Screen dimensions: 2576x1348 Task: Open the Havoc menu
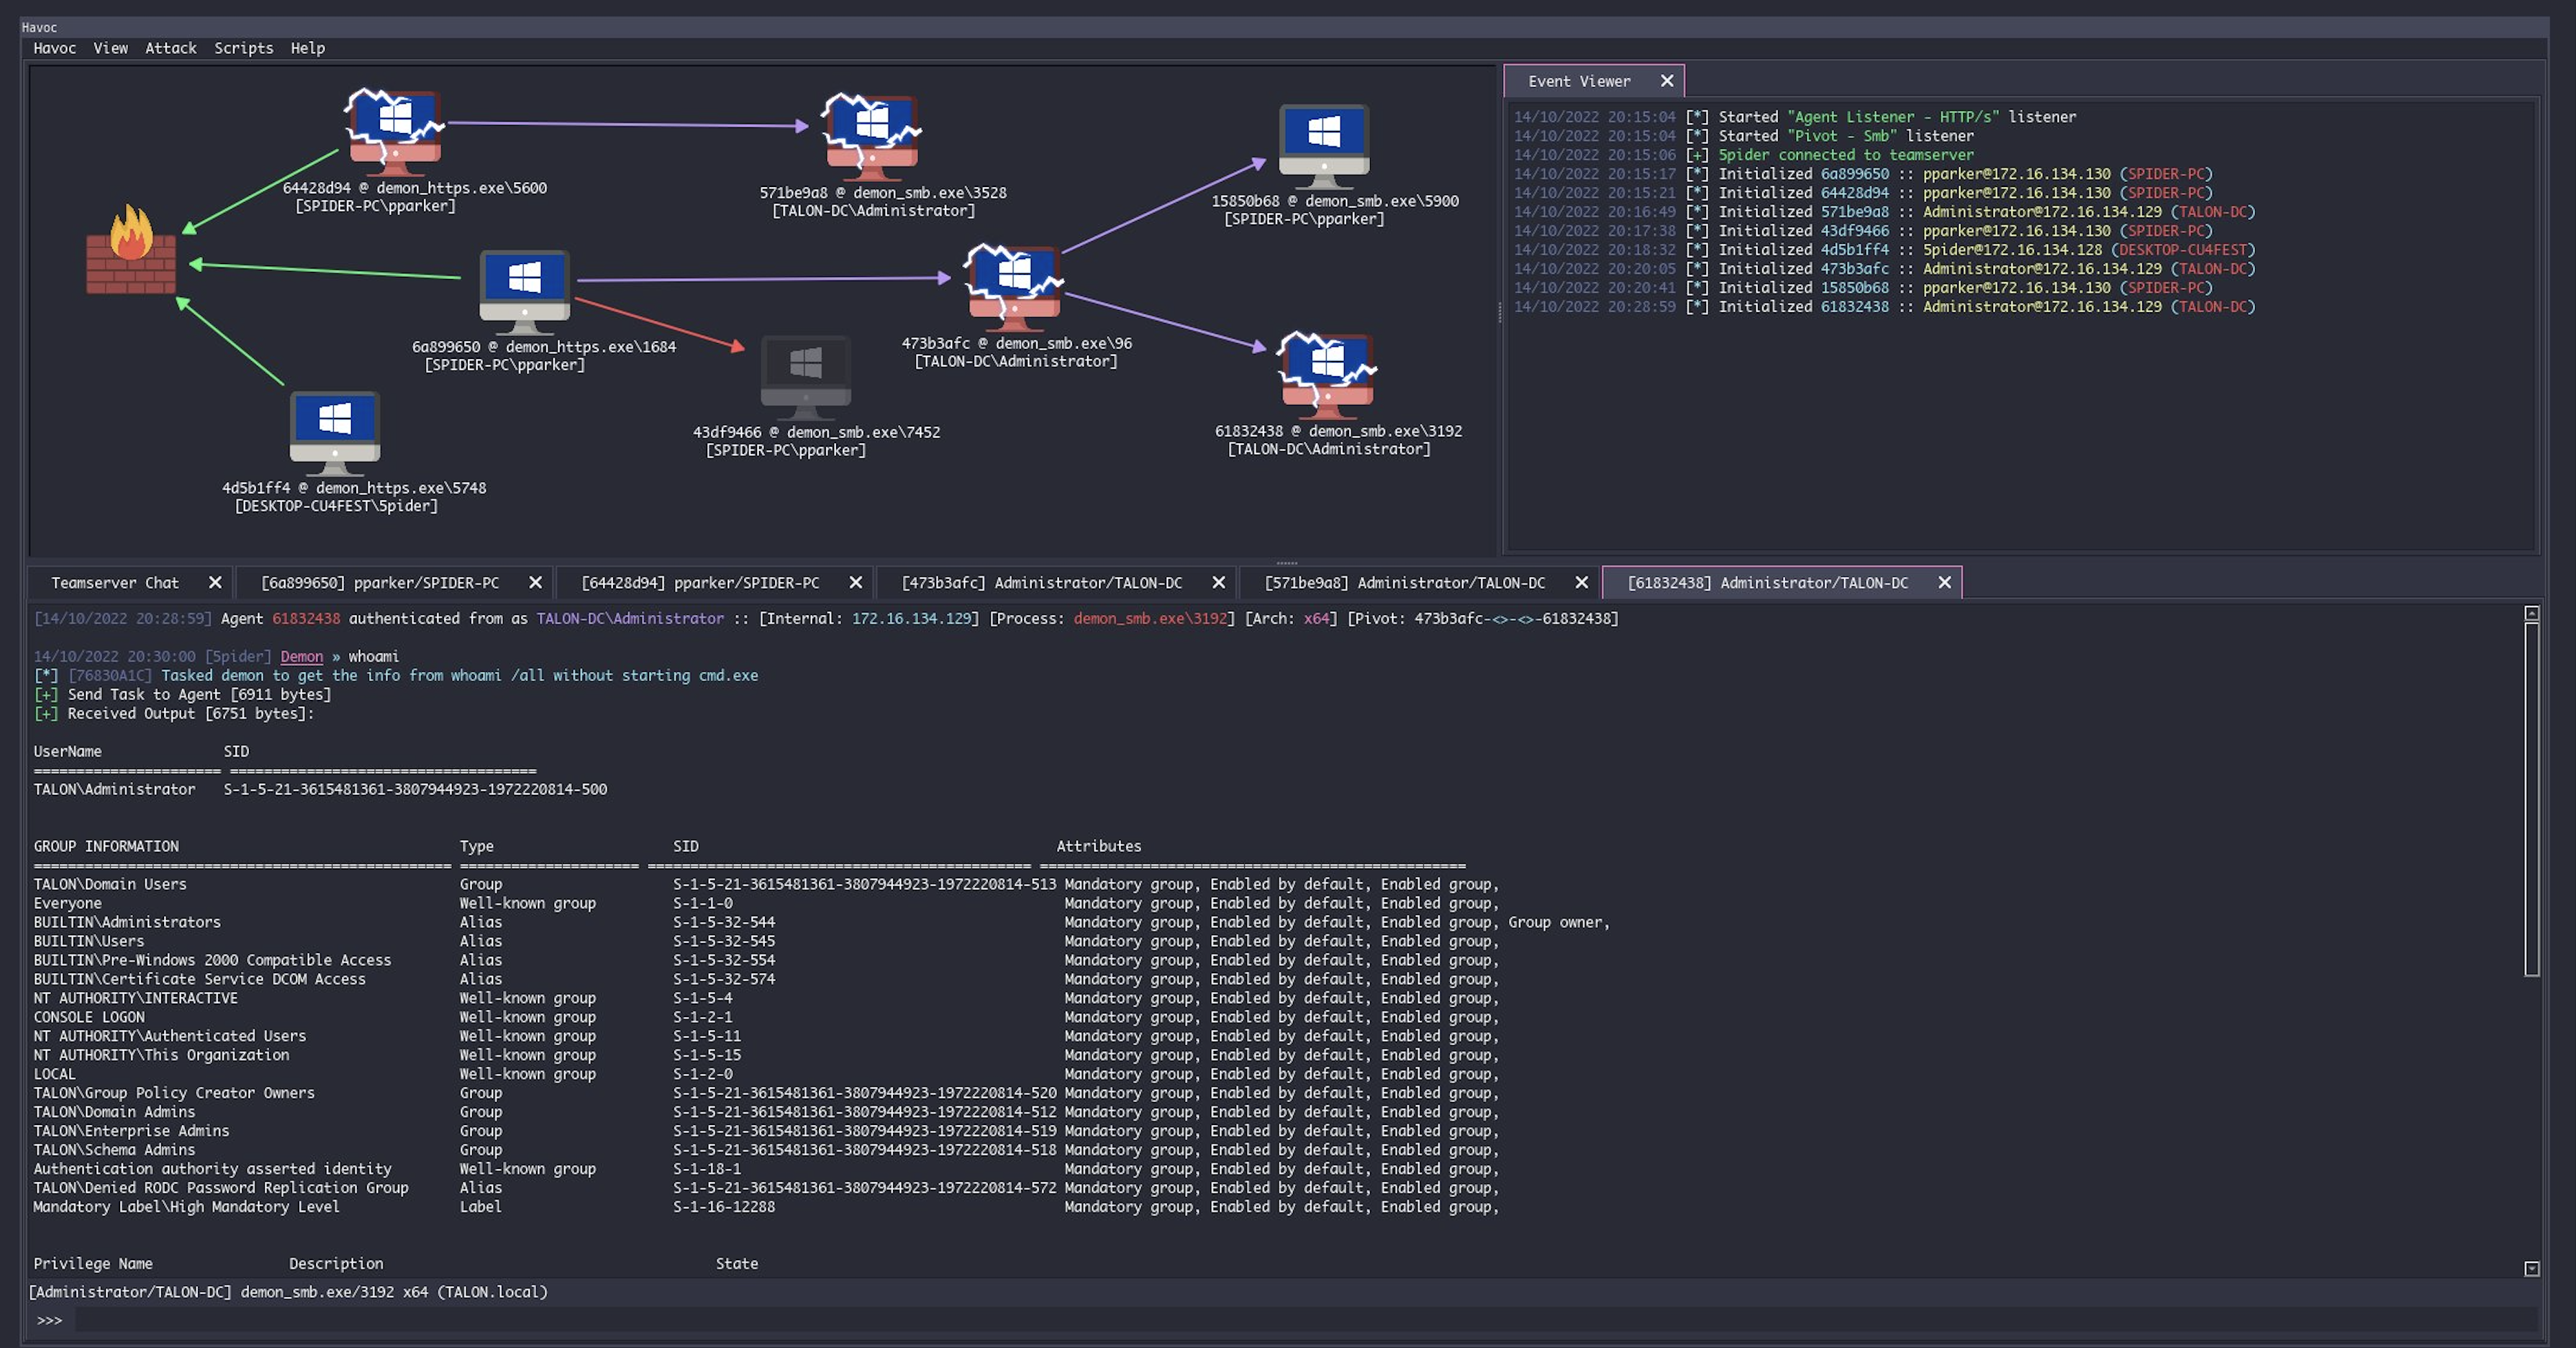(54, 48)
